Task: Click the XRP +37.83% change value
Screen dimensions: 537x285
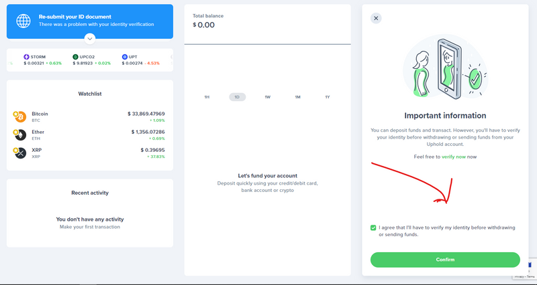Action: (x=156, y=157)
